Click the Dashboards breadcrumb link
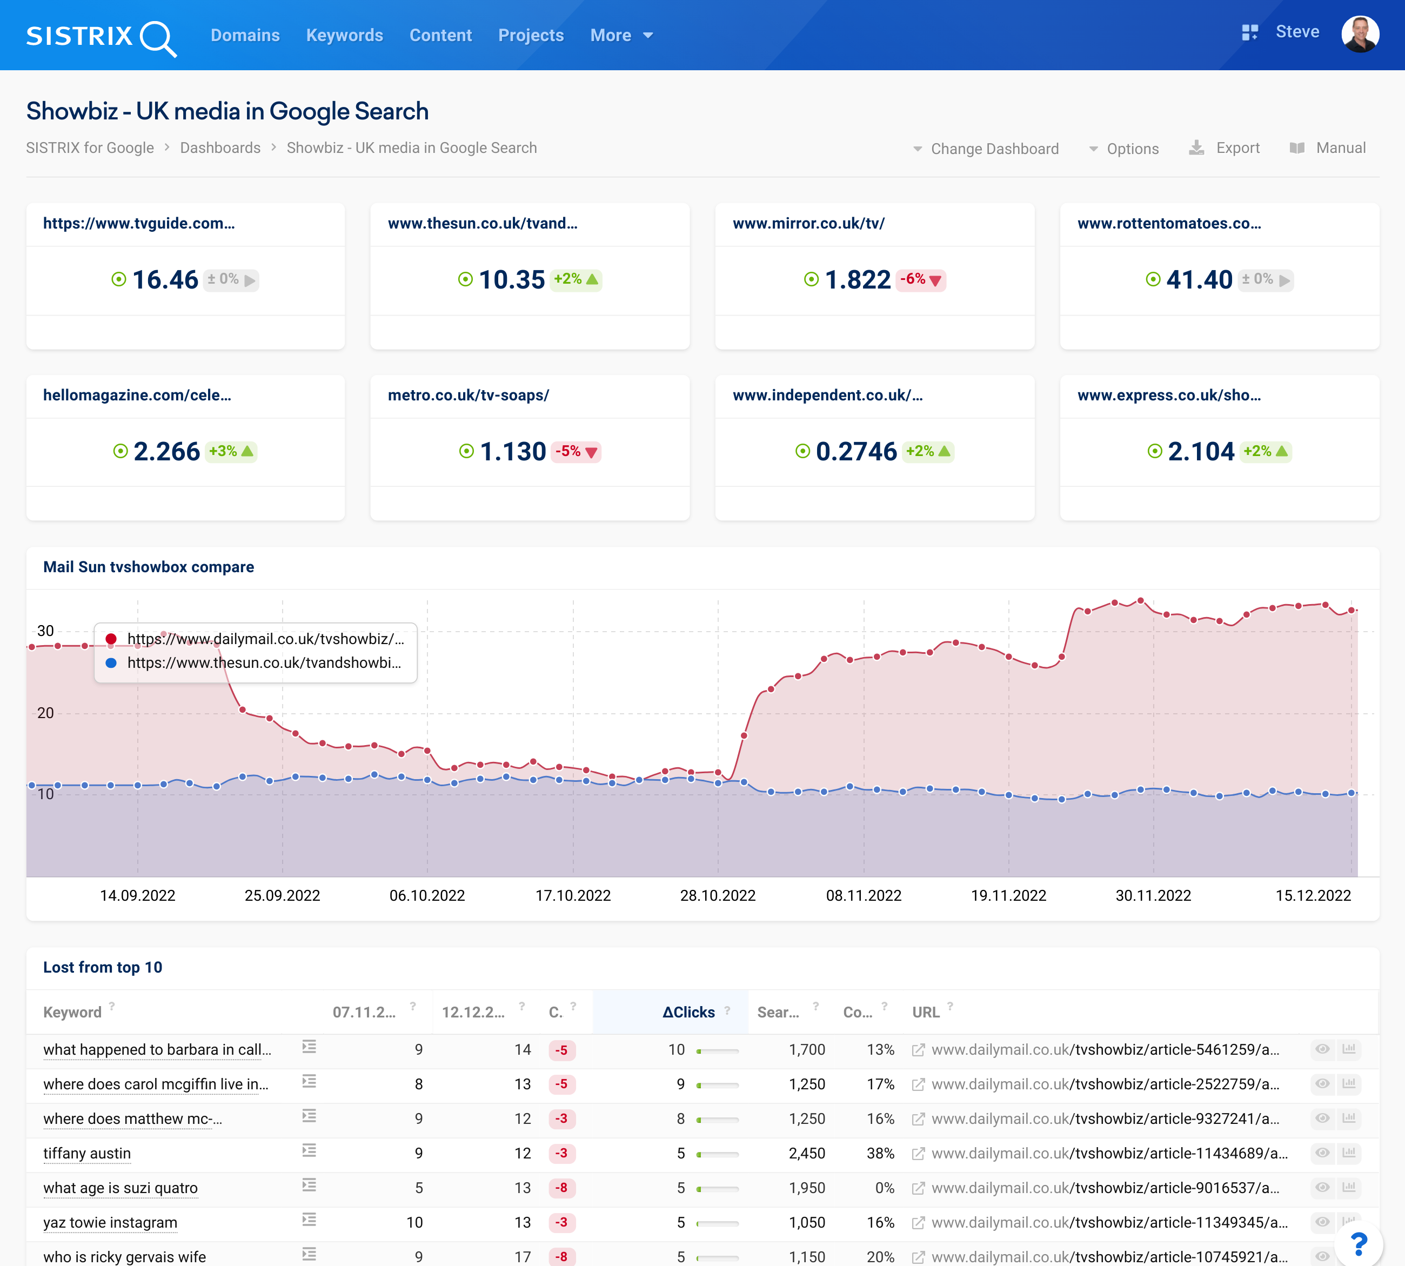The height and width of the screenshot is (1266, 1405). point(220,148)
